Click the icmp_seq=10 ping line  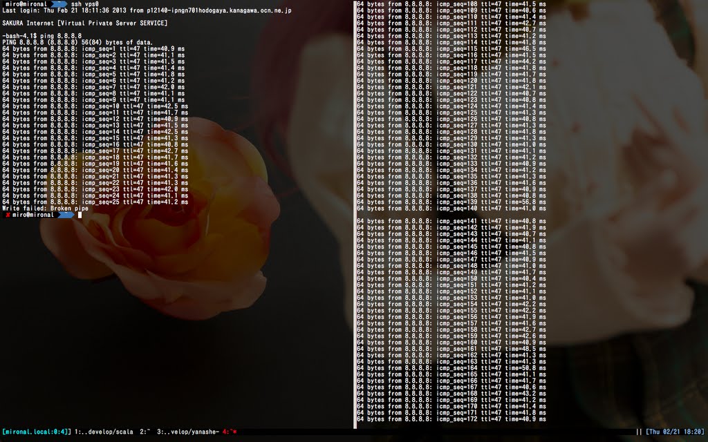pos(95,106)
